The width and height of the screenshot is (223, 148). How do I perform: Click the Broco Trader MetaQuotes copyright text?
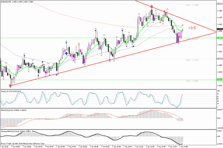tap(23, 143)
